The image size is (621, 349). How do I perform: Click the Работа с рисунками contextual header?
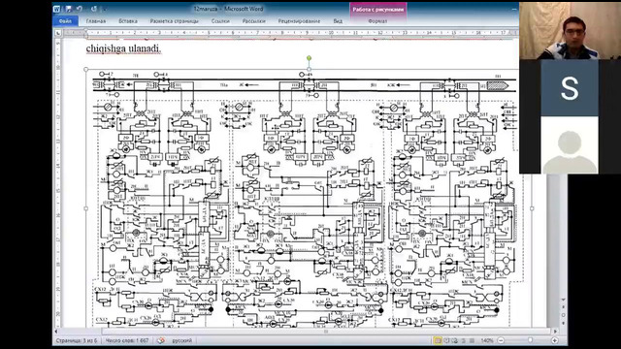[x=377, y=10]
